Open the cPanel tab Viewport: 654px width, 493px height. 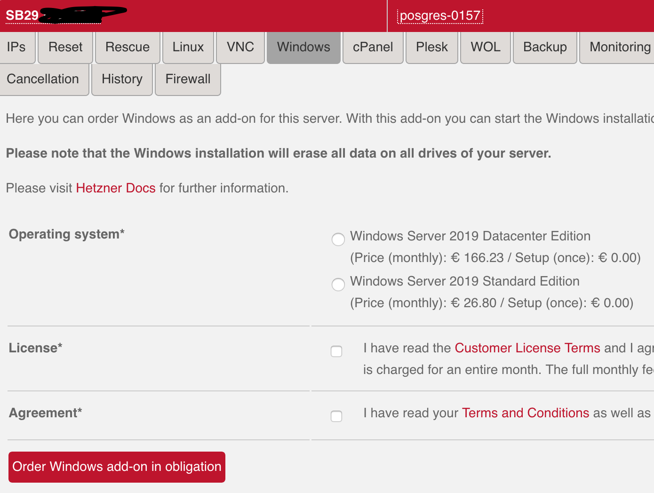tap(373, 47)
